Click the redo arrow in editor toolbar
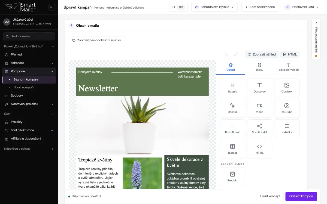The image size is (327, 204). (x=235, y=54)
